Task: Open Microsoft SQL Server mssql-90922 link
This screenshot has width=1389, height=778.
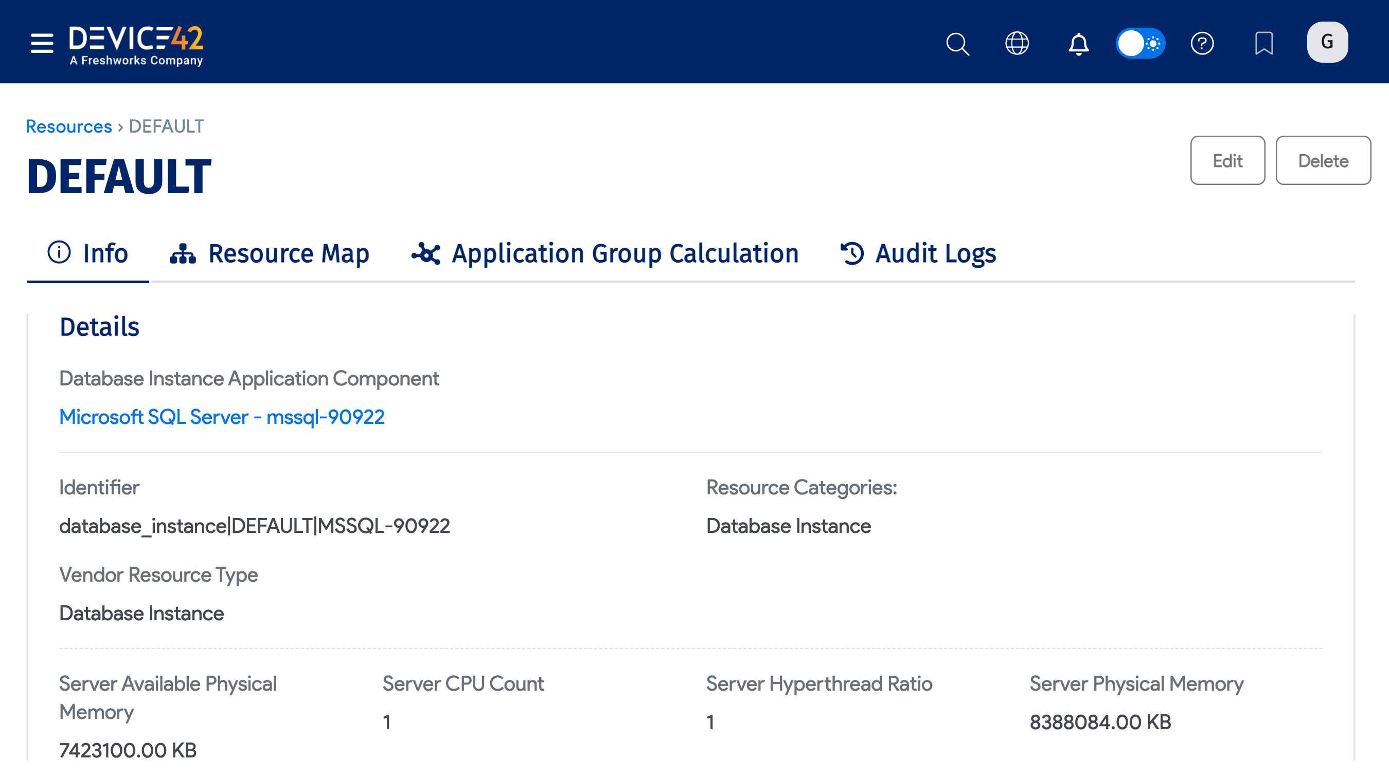Action: (222, 417)
